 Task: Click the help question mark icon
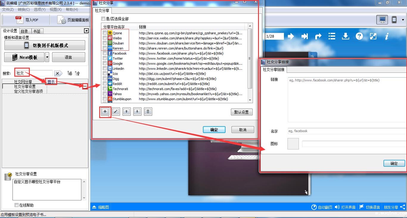(359, 36)
